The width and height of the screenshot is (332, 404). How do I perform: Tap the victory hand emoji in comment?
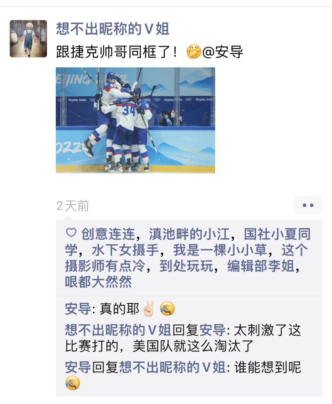click(x=149, y=309)
